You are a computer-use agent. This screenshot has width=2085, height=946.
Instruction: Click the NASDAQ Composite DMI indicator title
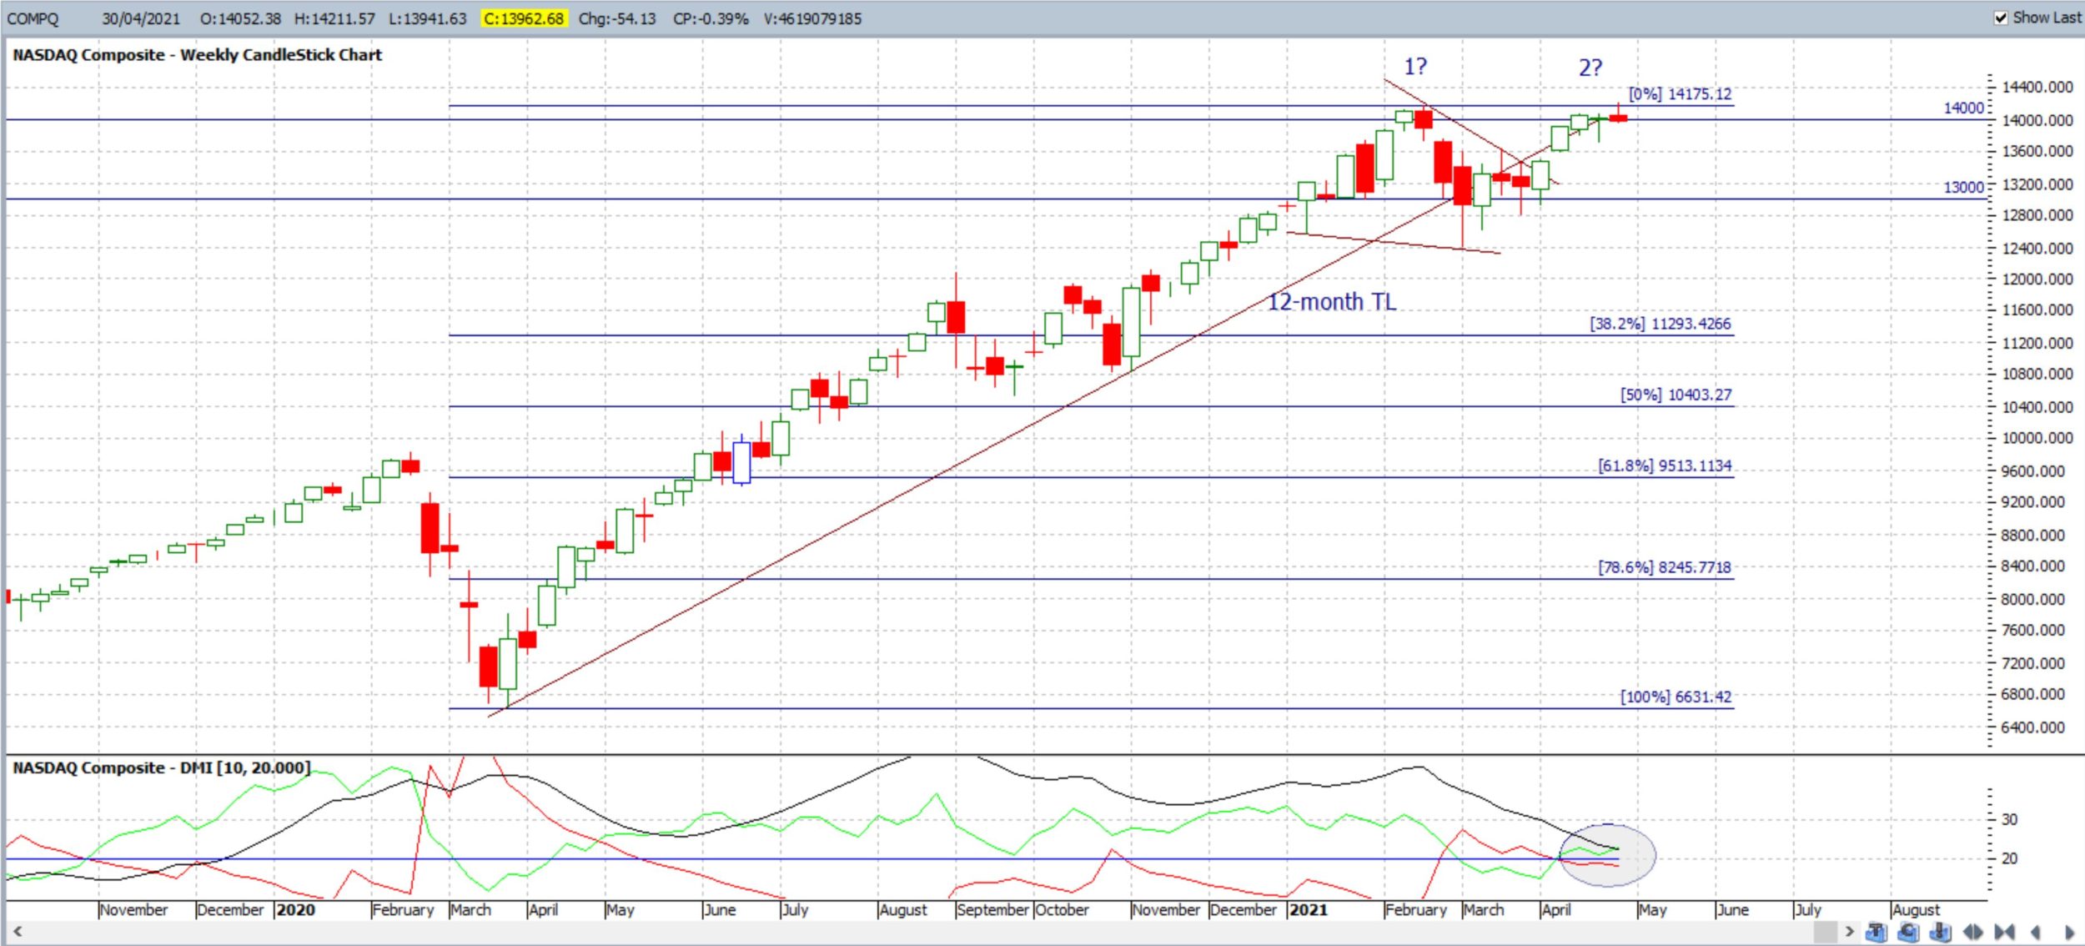click(161, 767)
